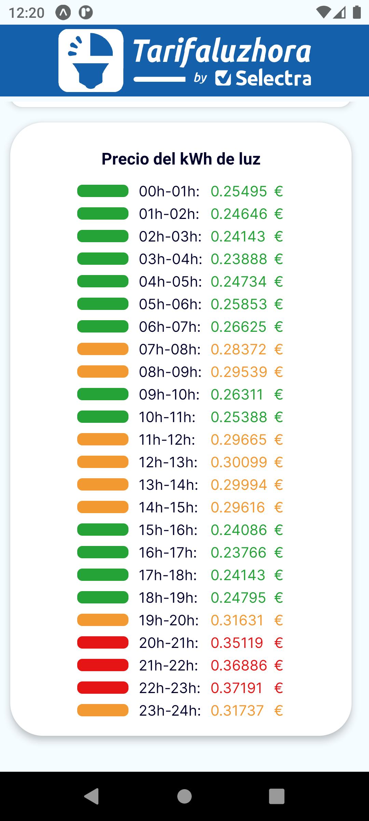Screen dimensions: 369x821
Task: Tap the Android recent apps square
Action: click(x=277, y=796)
